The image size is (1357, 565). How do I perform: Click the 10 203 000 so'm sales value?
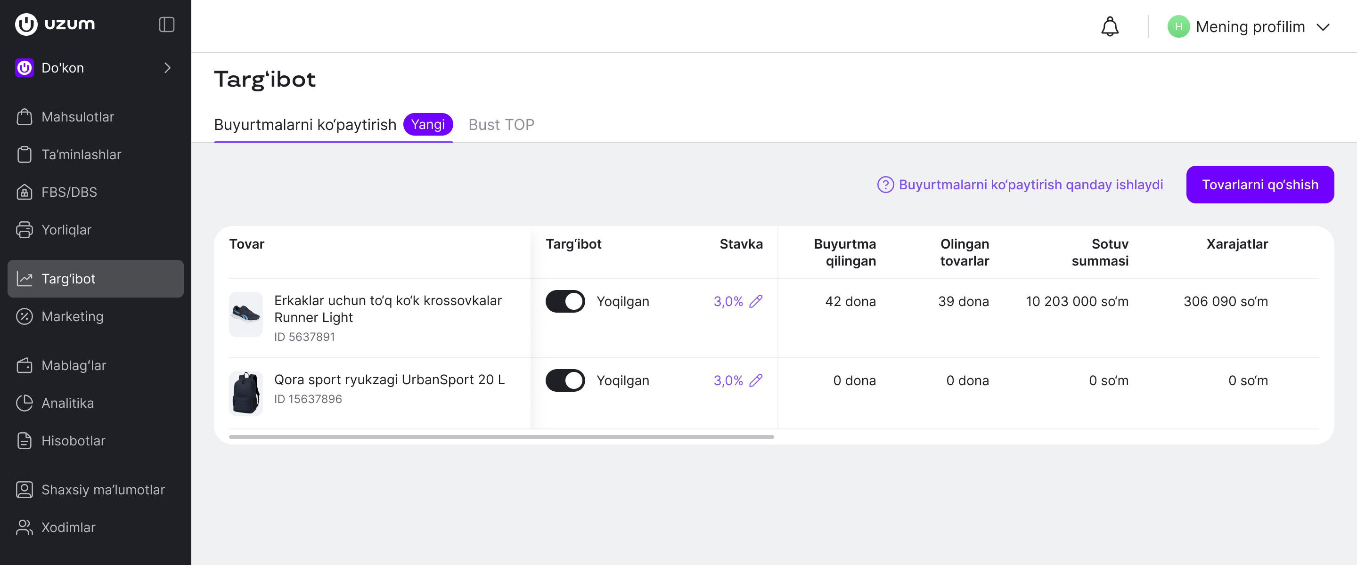(1077, 301)
